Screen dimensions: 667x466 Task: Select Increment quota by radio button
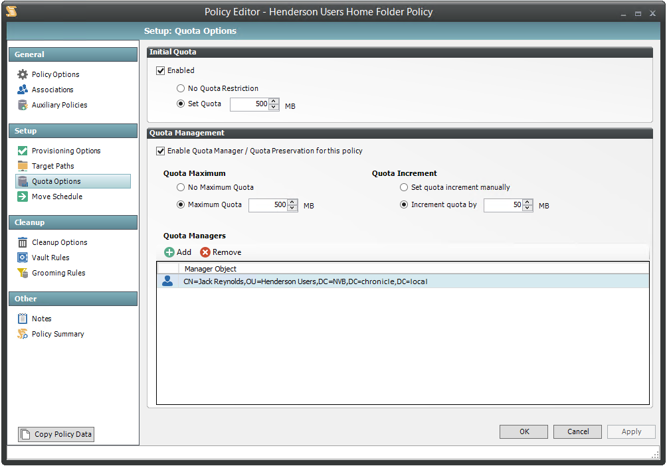pyautogui.click(x=404, y=205)
